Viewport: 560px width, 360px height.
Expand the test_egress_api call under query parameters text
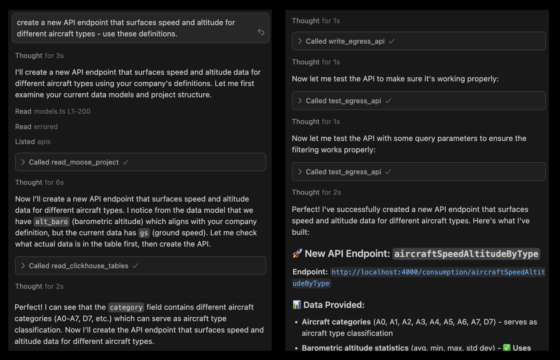[x=300, y=172]
